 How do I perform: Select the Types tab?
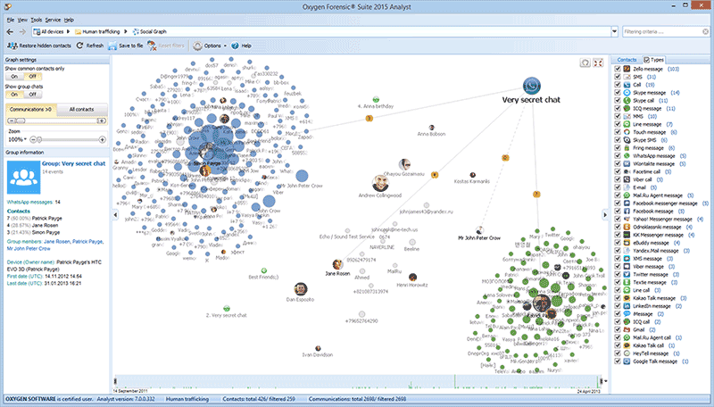point(653,60)
